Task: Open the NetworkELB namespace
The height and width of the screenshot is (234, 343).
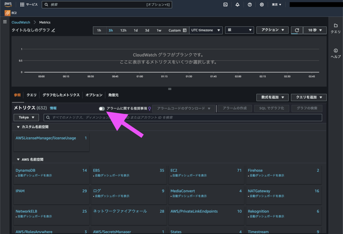Action: coord(26,211)
